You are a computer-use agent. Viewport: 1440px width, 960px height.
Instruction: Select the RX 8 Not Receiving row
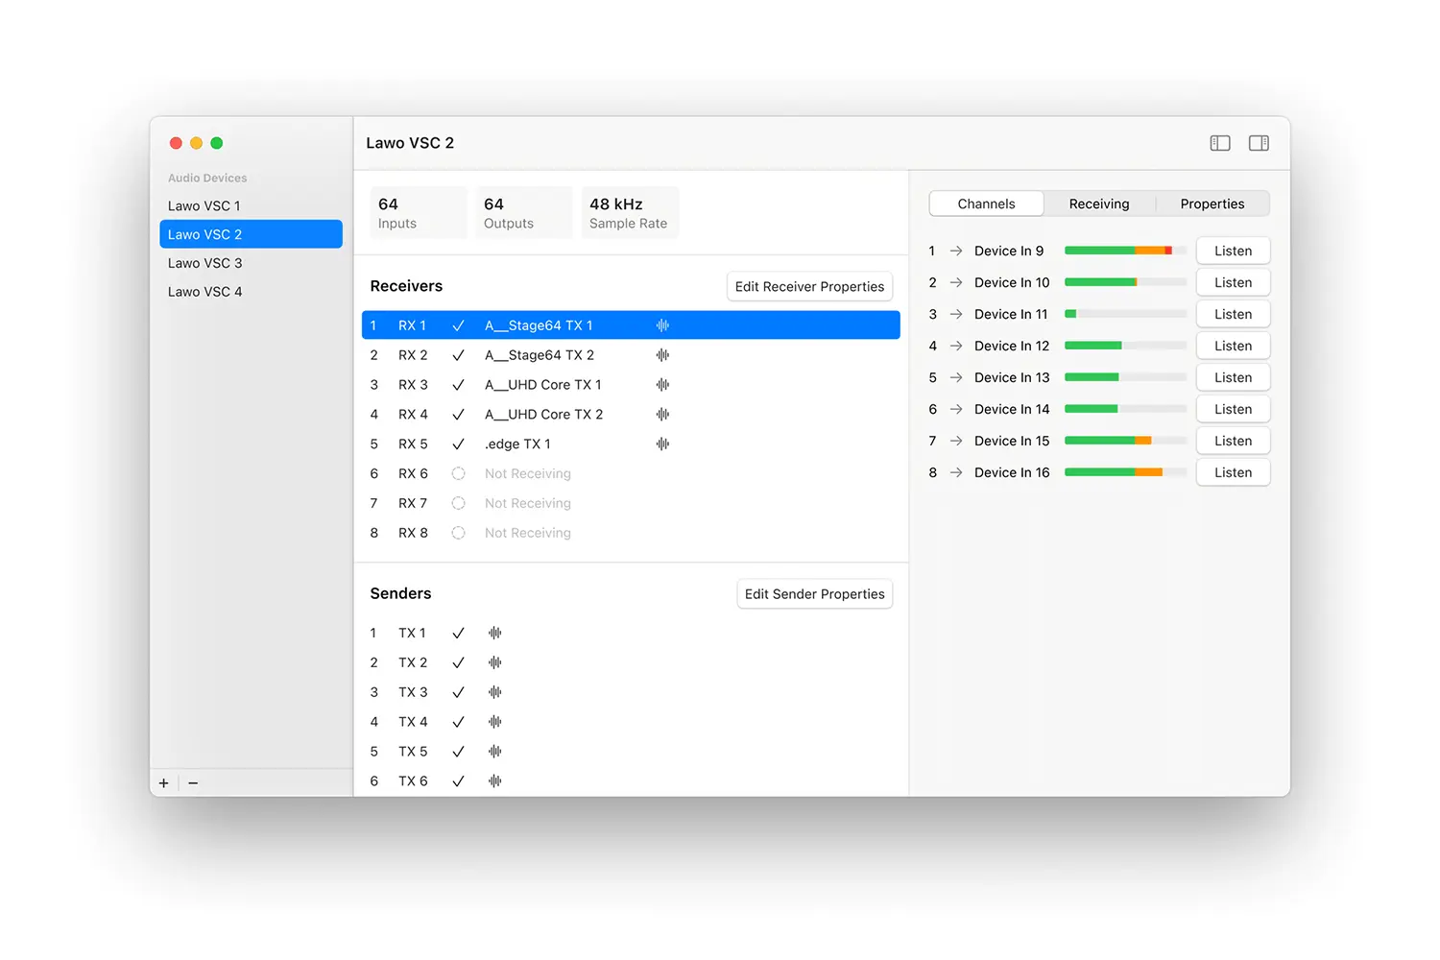click(631, 533)
